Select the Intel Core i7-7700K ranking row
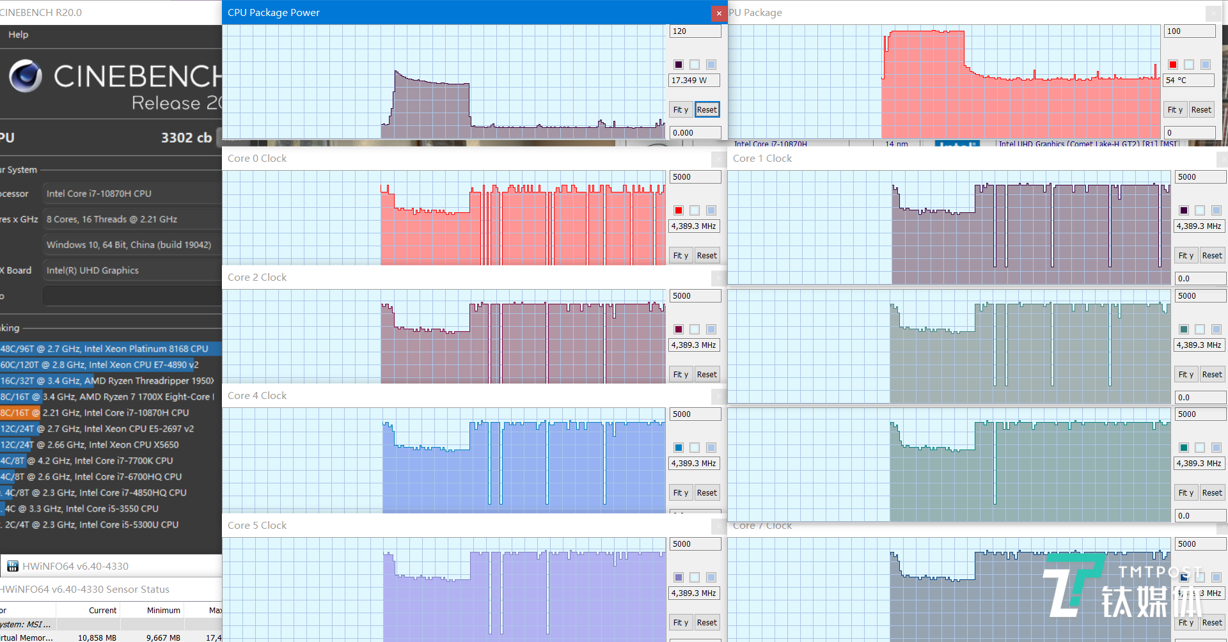1228x642 pixels. (111, 461)
